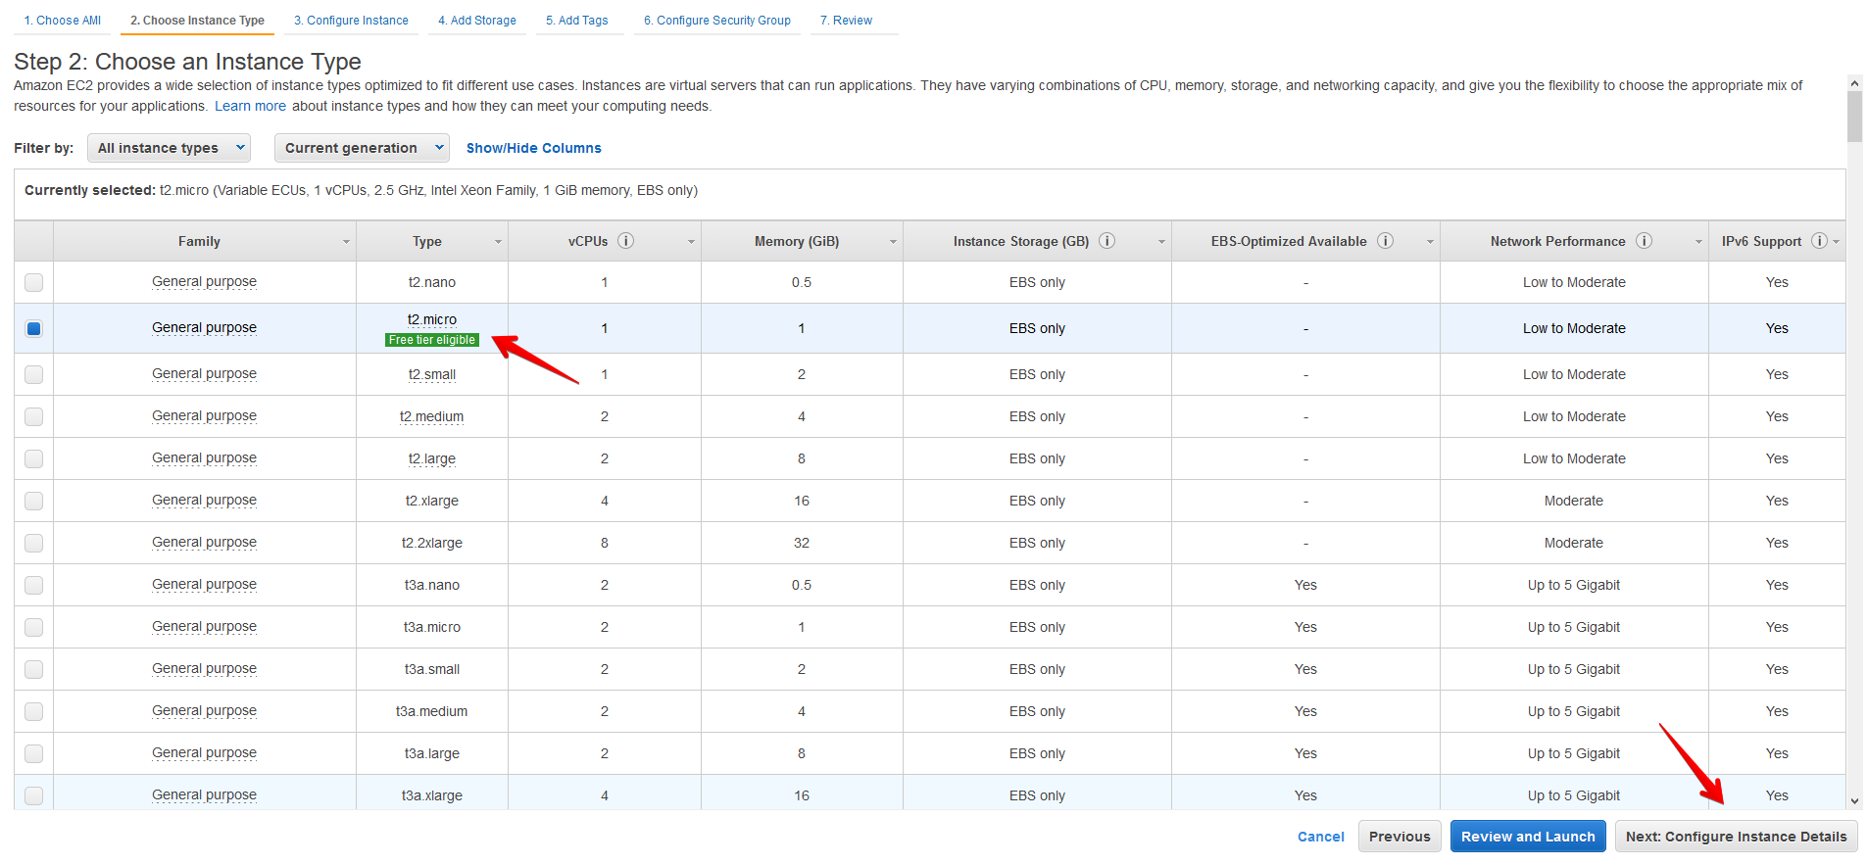The width and height of the screenshot is (1868, 865).
Task: Select the t3a.nano instance checkbox
Action: click(x=34, y=585)
